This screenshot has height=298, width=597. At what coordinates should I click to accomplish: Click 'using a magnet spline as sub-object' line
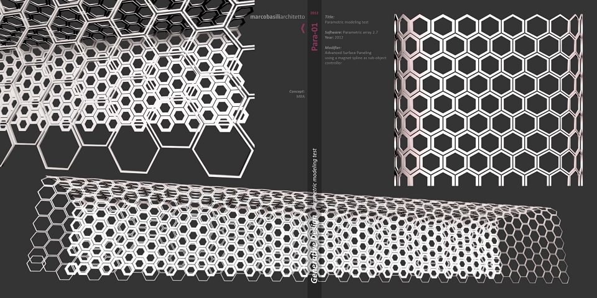[x=355, y=58]
